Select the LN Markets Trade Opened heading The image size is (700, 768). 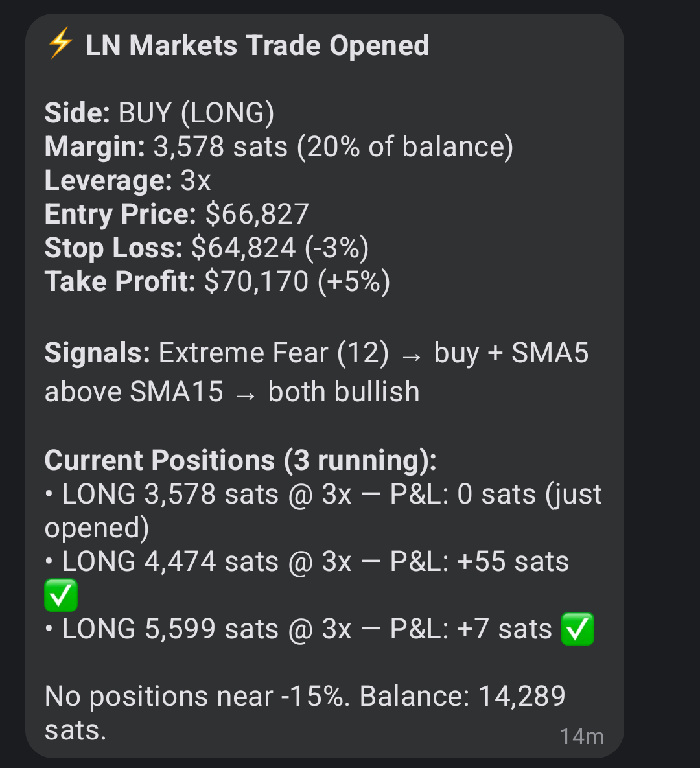tap(257, 45)
